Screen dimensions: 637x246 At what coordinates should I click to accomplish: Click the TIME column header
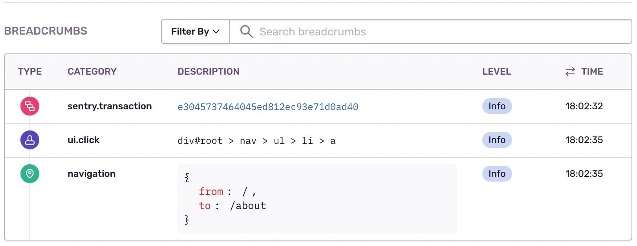(592, 72)
